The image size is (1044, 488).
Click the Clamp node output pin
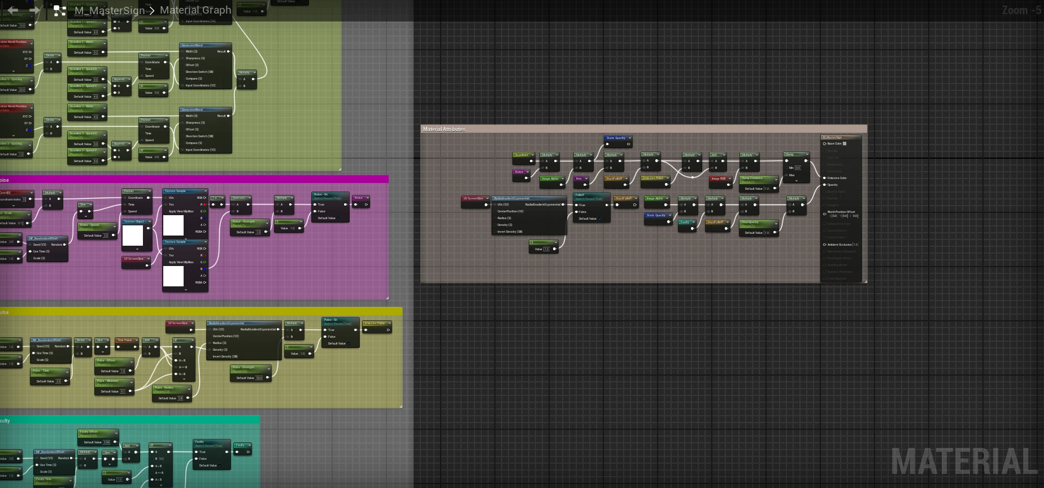coord(806,161)
